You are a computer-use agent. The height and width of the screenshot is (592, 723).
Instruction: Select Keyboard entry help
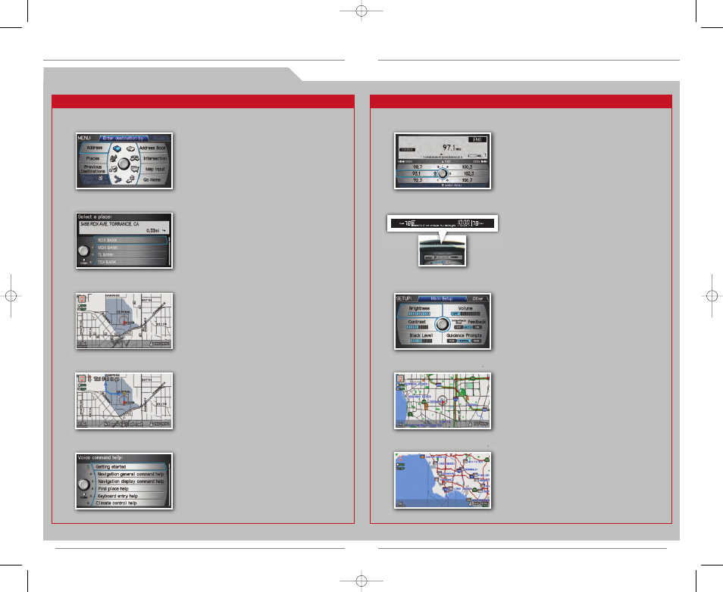[131, 496]
